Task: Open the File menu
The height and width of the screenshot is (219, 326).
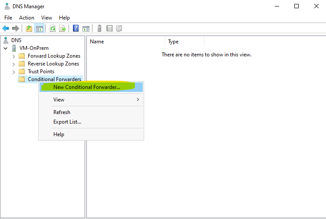Action: [x=8, y=18]
